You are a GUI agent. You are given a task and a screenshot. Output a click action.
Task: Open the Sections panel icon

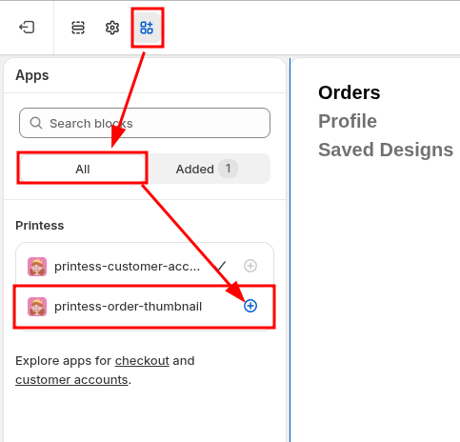(78, 28)
